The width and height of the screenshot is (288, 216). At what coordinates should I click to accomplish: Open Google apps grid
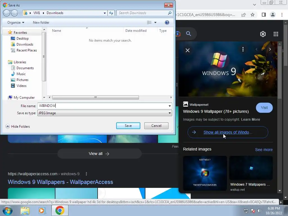point(276,34)
